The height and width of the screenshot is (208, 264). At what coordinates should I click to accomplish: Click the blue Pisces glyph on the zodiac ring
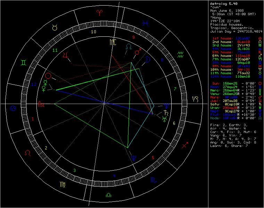145,23
